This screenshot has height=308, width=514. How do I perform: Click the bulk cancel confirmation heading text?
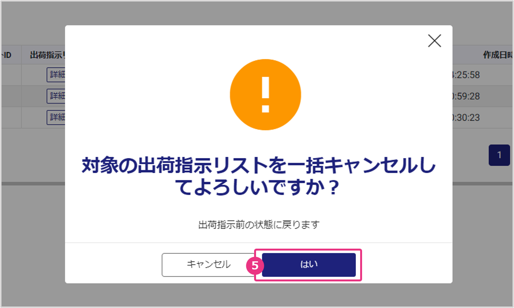259,177
